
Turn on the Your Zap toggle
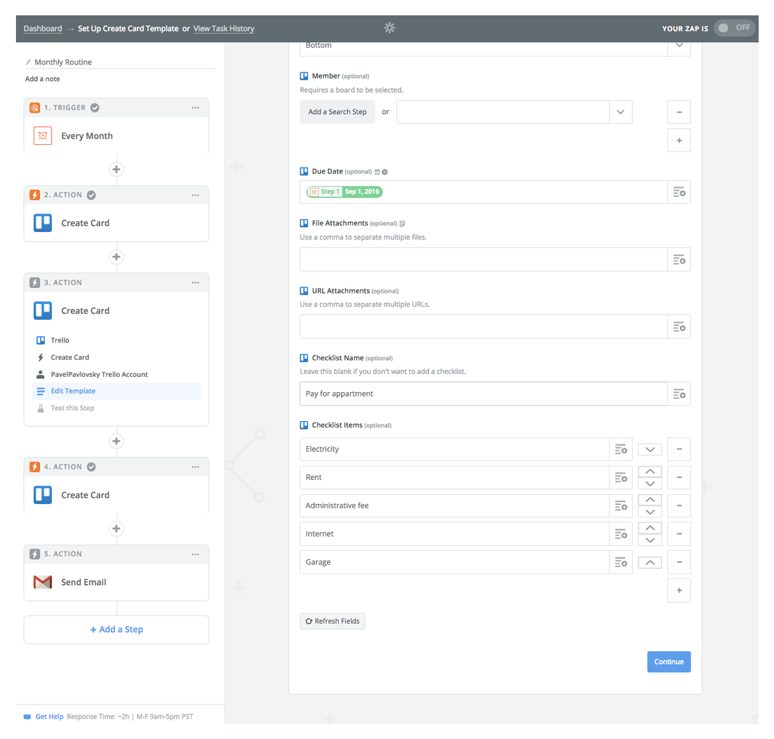(x=734, y=28)
